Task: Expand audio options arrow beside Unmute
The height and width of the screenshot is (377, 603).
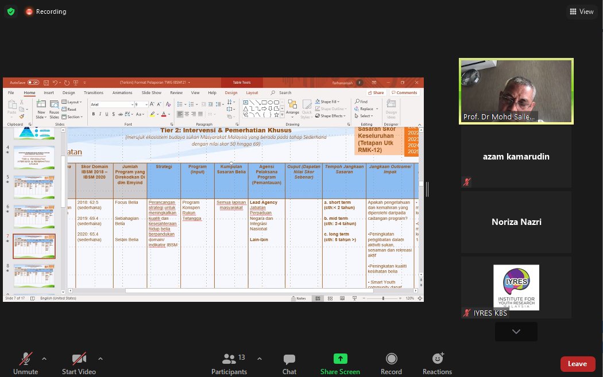Action: [x=44, y=359]
